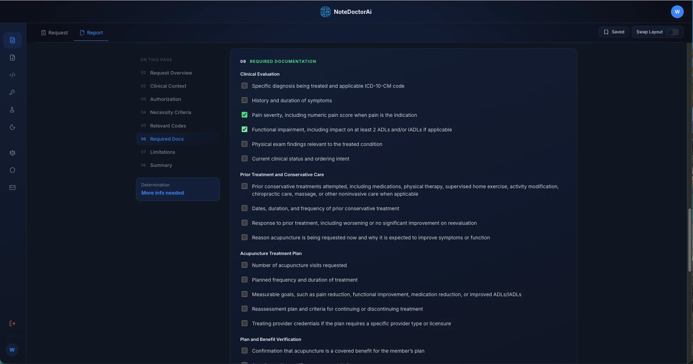Toggle the Swap Layout switch
Image resolution: width=693 pixels, height=364 pixels.
pos(672,32)
